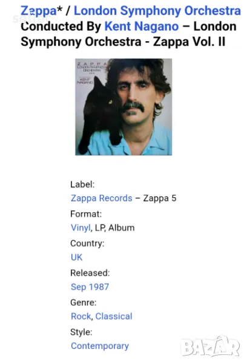Image resolution: width=247 pixels, height=364 pixels.
Task: Select the Rock genre link
Action: [81, 316]
